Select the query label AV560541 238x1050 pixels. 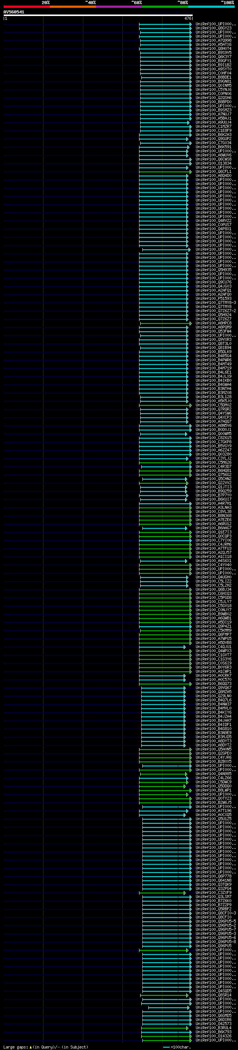14,12
